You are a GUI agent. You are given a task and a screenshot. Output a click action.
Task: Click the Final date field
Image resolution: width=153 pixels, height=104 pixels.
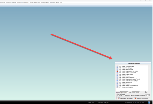136,92
